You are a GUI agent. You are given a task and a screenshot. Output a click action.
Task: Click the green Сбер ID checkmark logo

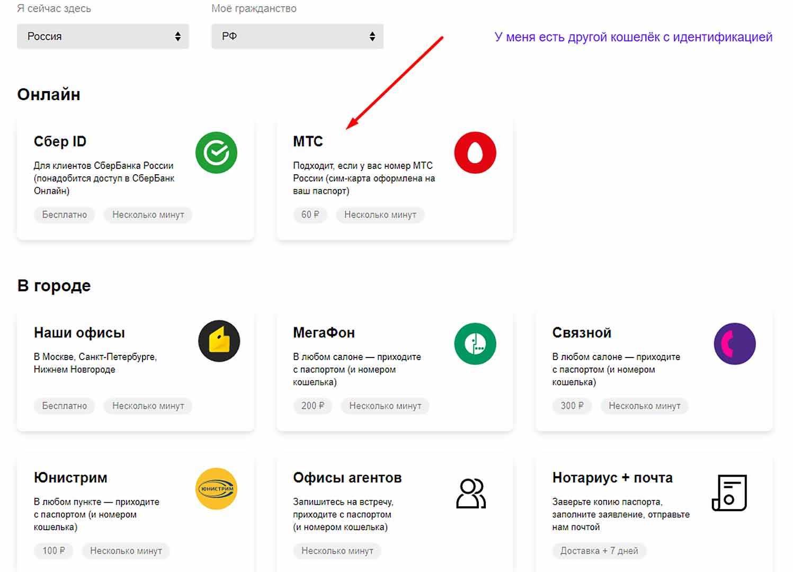216,153
